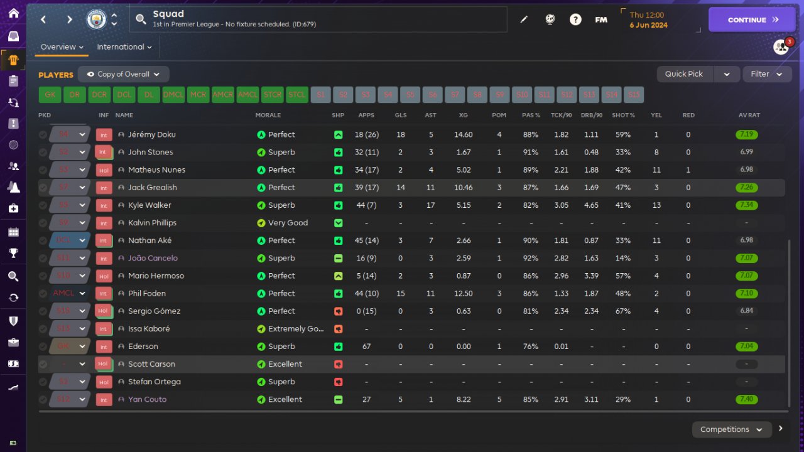Open the help question mark icon
The height and width of the screenshot is (452, 804).
[x=575, y=19]
